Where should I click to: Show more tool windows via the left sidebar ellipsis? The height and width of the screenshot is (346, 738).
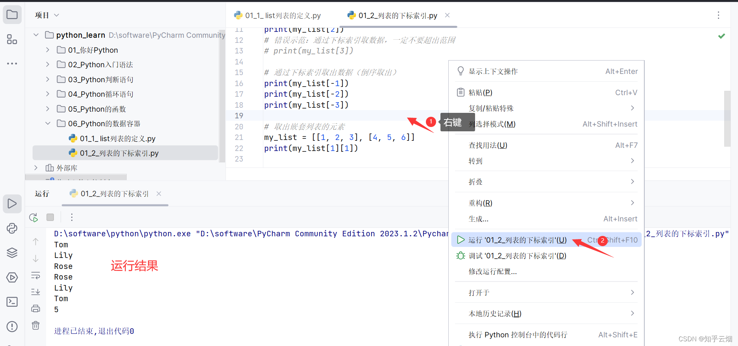12,63
